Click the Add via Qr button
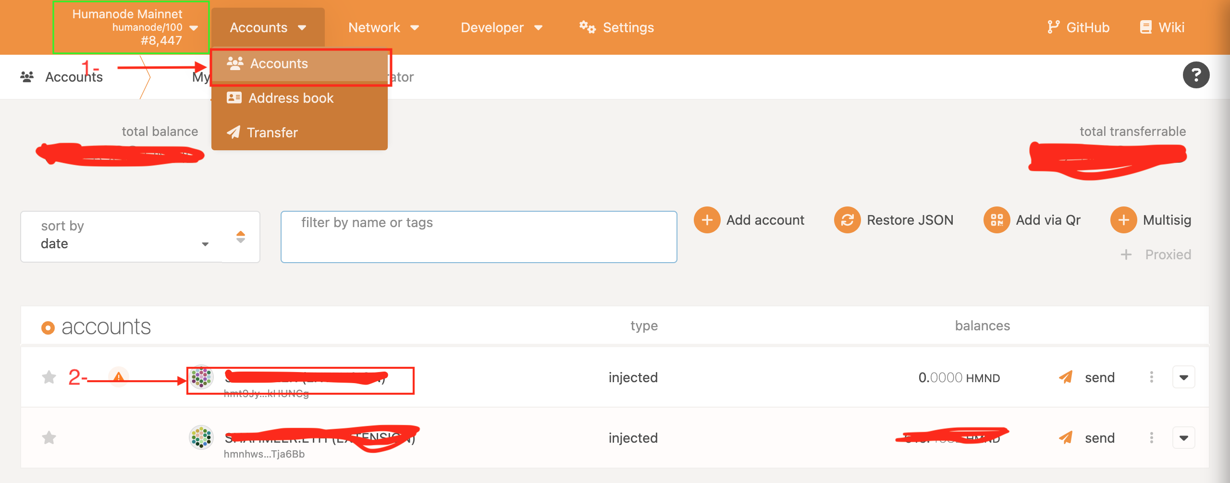1230x483 pixels. 1032,220
